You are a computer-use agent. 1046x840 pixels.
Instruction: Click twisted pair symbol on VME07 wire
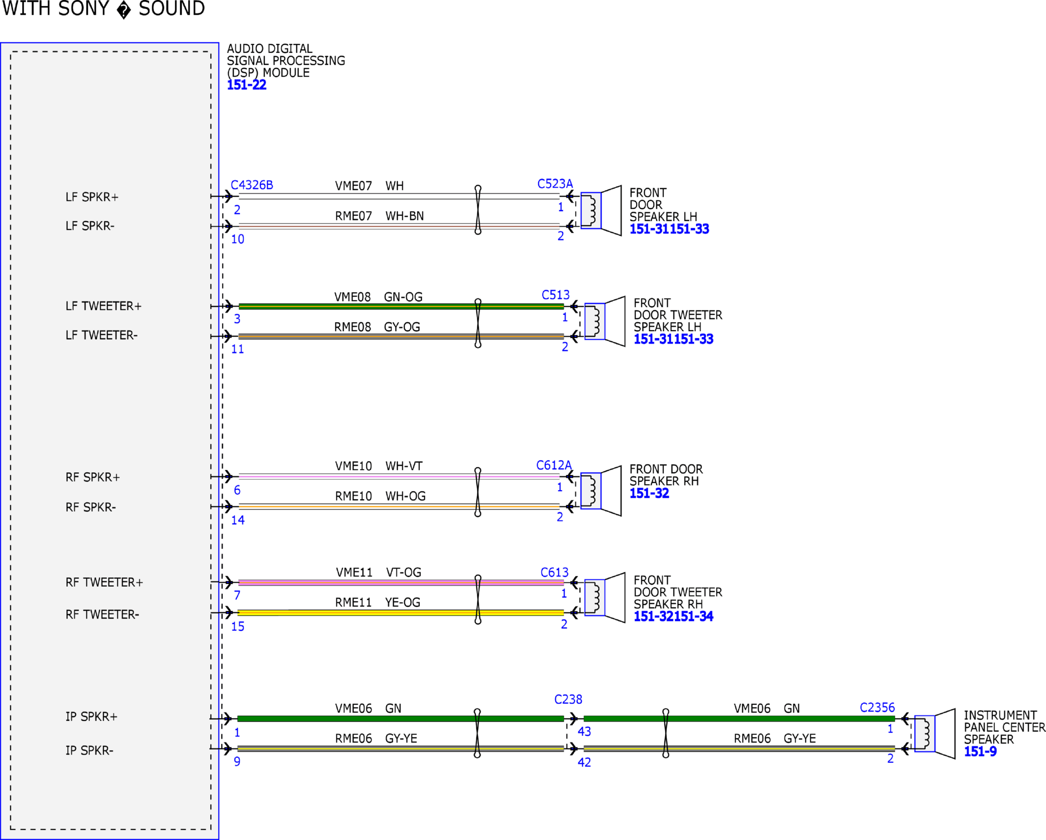click(478, 210)
